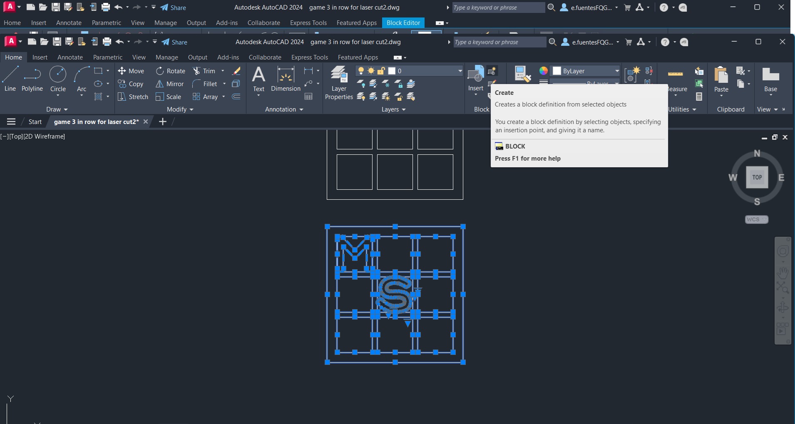Open the Layer Properties manager

click(x=339, y=83)
